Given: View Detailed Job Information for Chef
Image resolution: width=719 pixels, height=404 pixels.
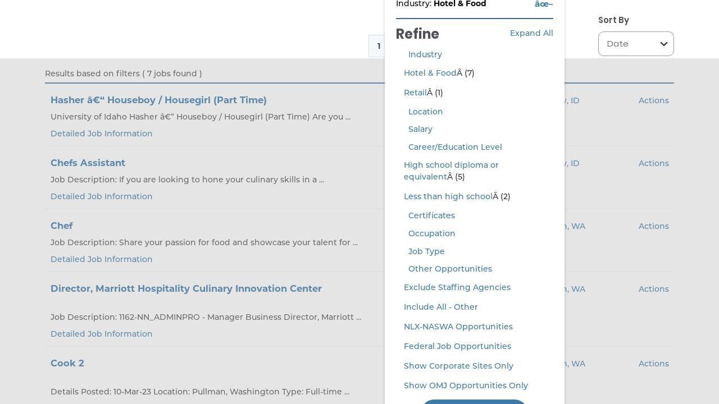Looking at the screenshot, I should (101, 259).
